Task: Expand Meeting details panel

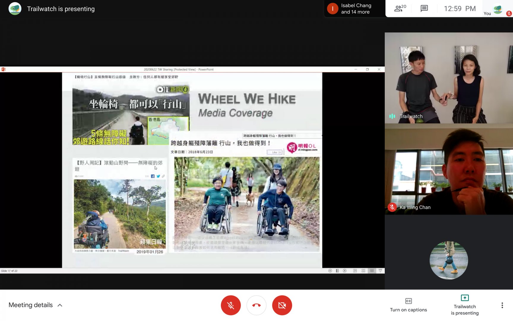Action: click(36, 305)
